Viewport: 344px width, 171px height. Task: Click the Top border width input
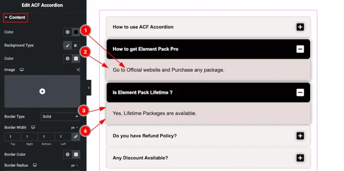13,137
